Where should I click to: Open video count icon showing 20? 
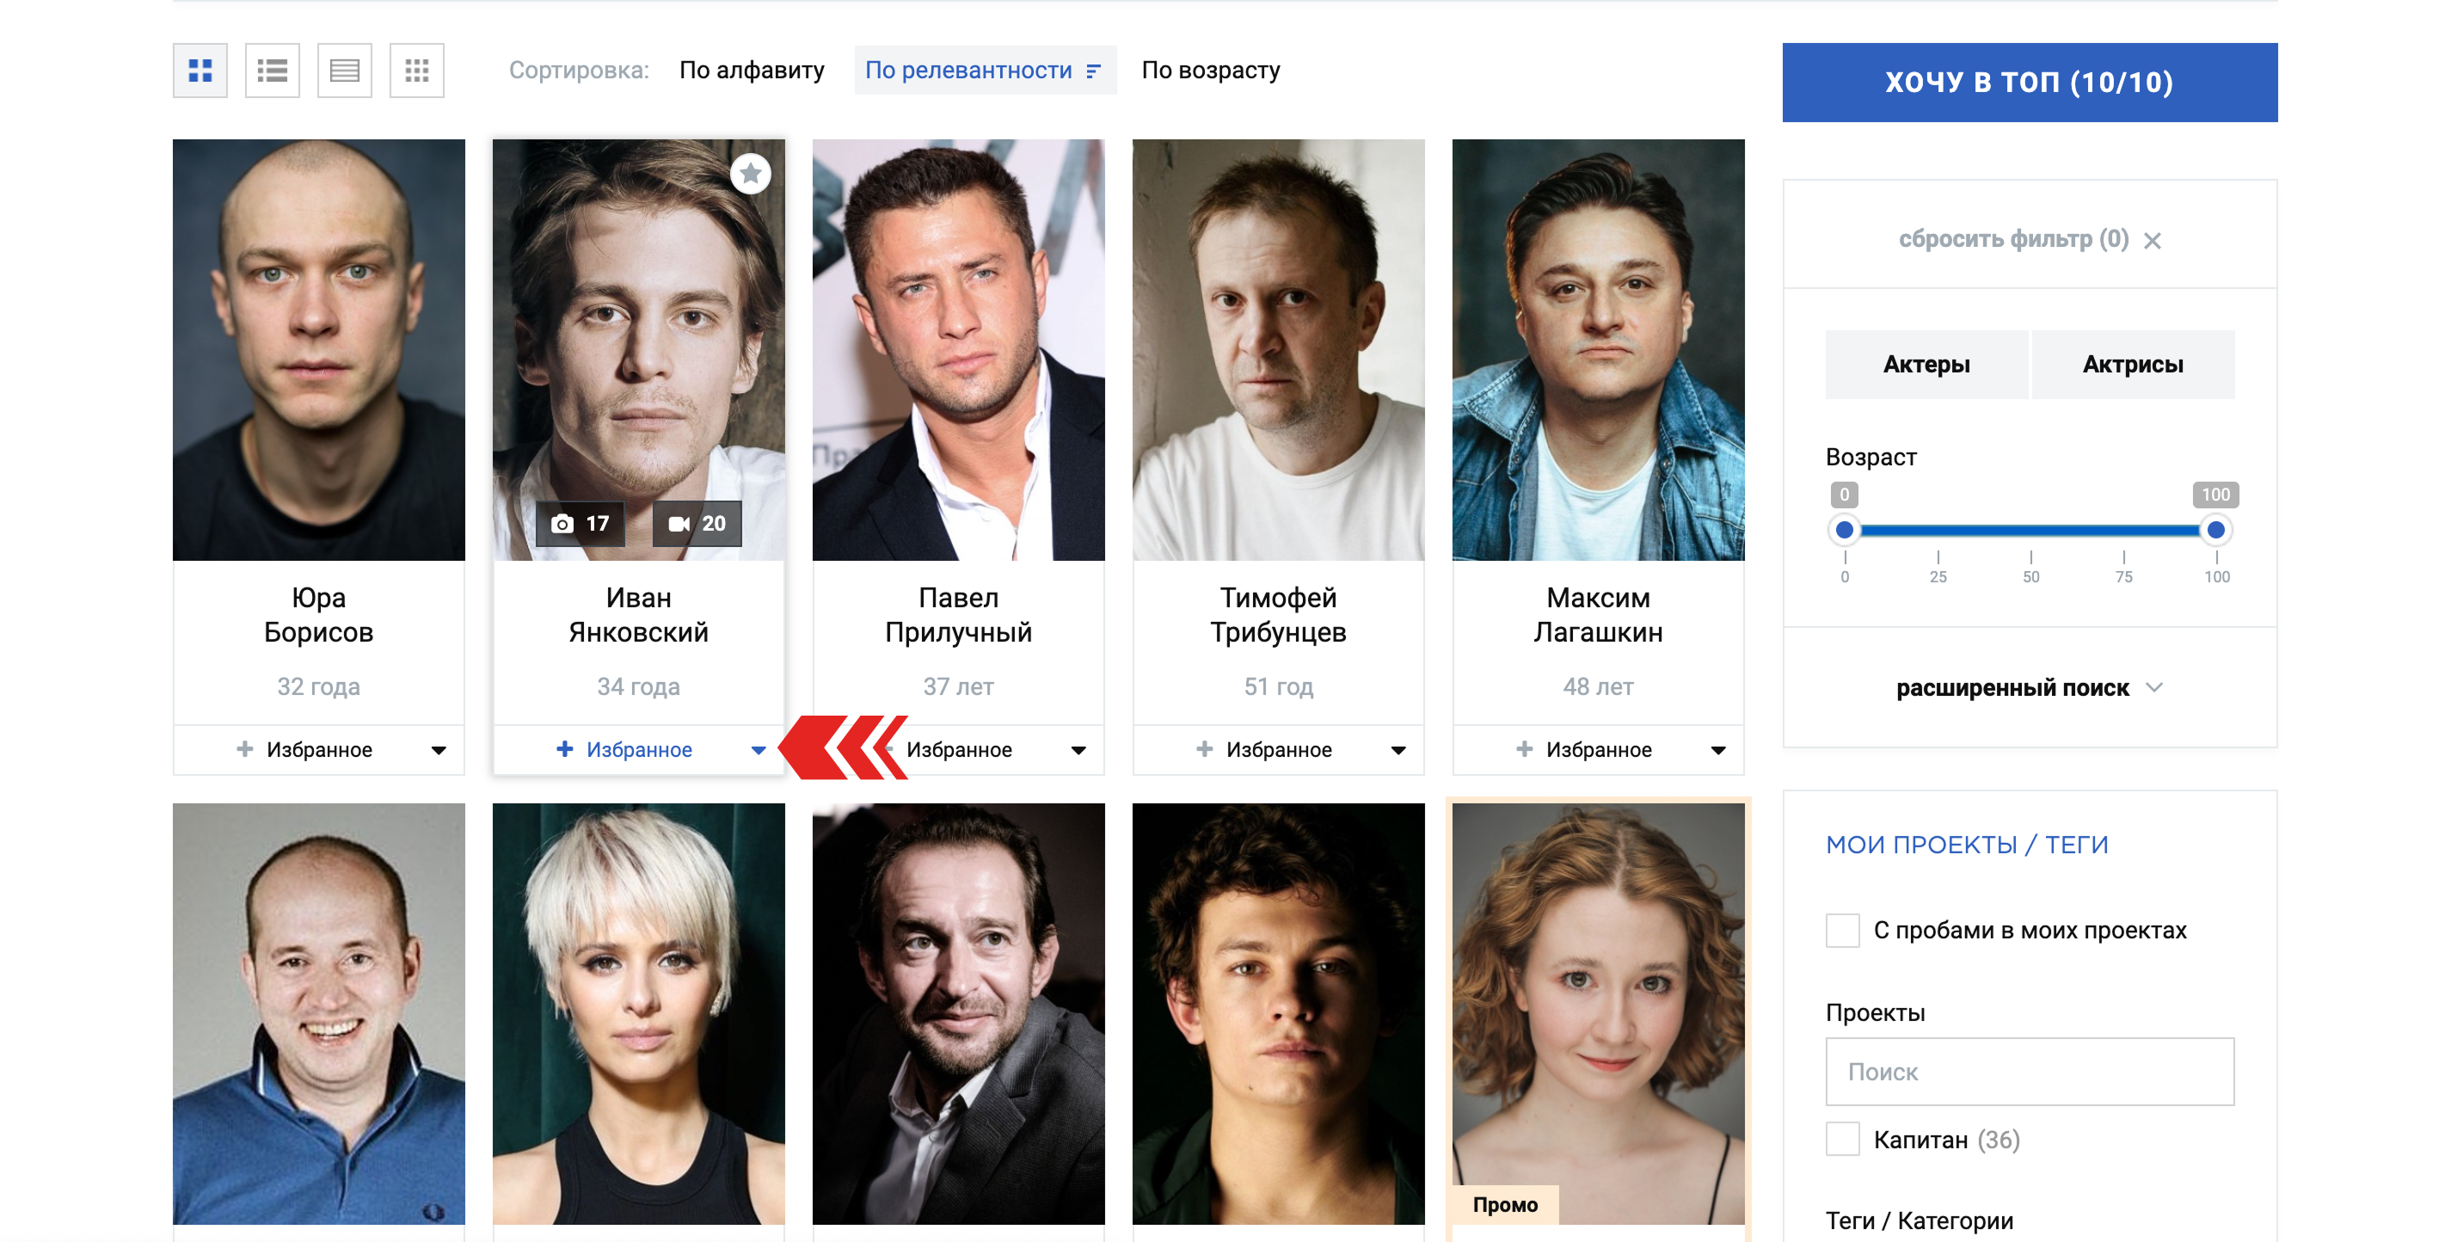tap(697, 524)
